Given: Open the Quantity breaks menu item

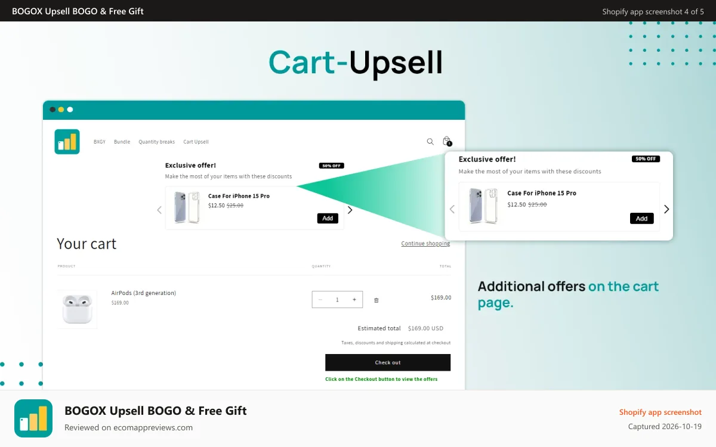Looking at the screenshot, I should tap(157, 142).
